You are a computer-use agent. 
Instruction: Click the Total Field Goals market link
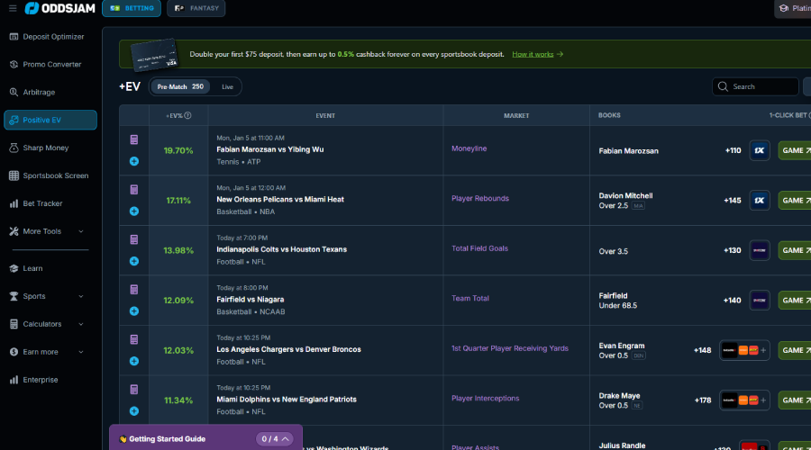[479, 248]
